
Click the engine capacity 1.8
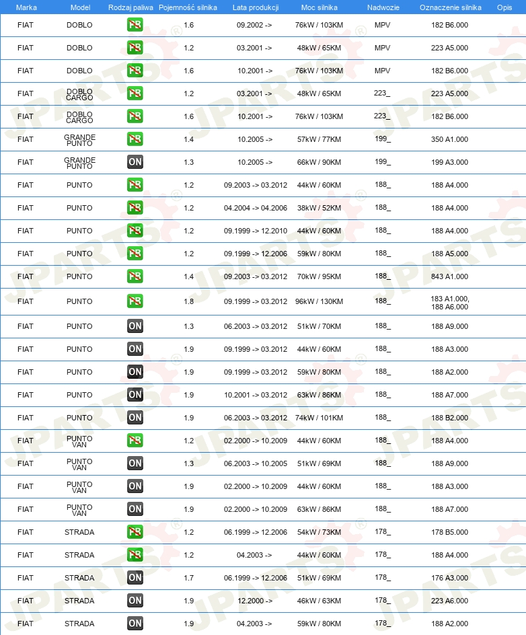(189, 302)
